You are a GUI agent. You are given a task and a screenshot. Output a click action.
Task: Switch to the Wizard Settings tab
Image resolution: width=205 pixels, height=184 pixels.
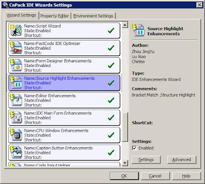22,15
